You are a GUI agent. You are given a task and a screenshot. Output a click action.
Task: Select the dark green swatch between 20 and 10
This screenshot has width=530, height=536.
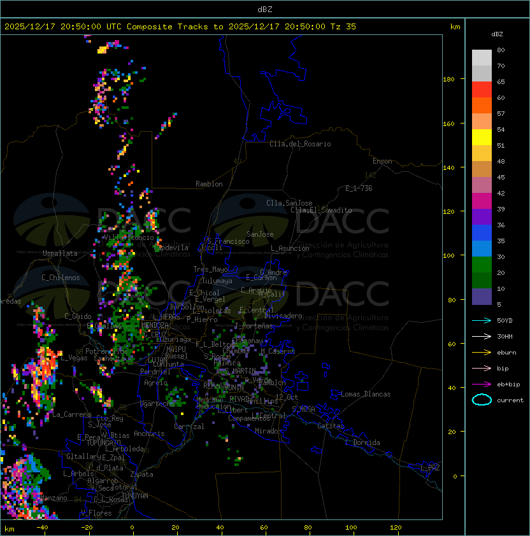[x=482, y=281]
